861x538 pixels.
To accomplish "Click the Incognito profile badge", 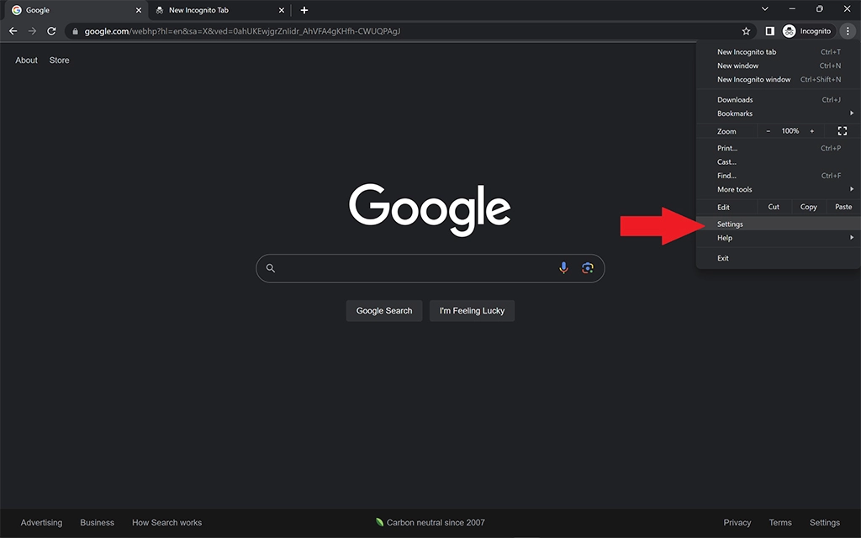I will tap(807, 31).
